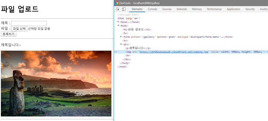
Task: Click the 제목입니다~ paragraph on page
Action: coord(11,45)
